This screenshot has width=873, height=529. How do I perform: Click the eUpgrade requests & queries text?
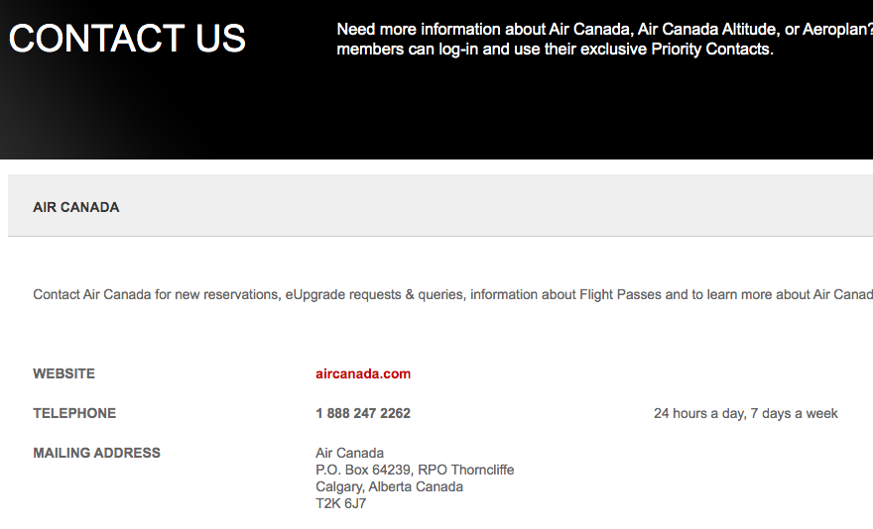point(375,294)
